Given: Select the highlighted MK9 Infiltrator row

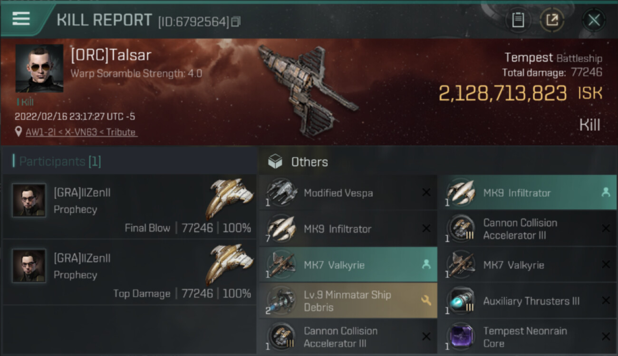Looking at the screenshot, I should tap(527, 192).
